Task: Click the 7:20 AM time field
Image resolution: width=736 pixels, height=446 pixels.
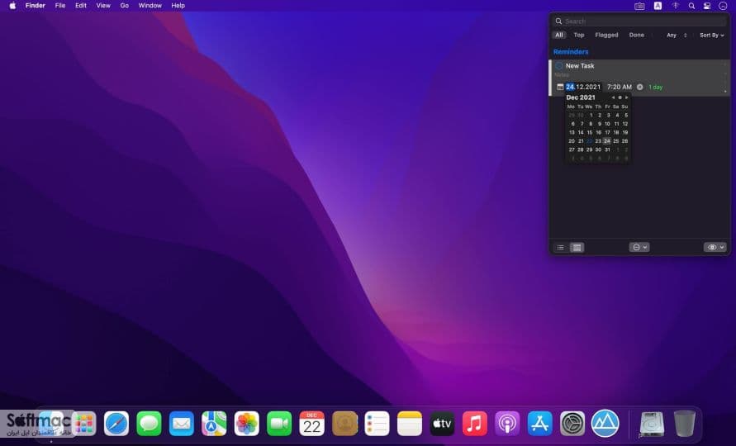Action: [x=620, y=87]
